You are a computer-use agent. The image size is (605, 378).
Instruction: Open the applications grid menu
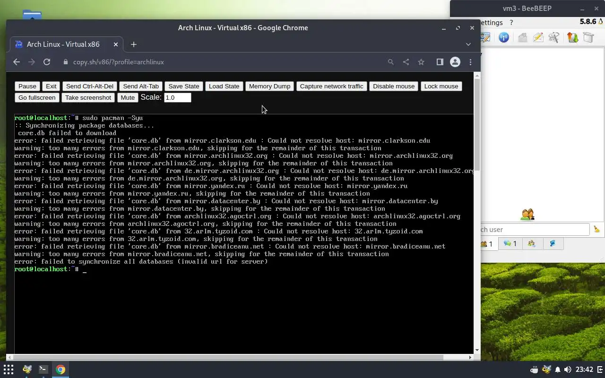point(9,369)
